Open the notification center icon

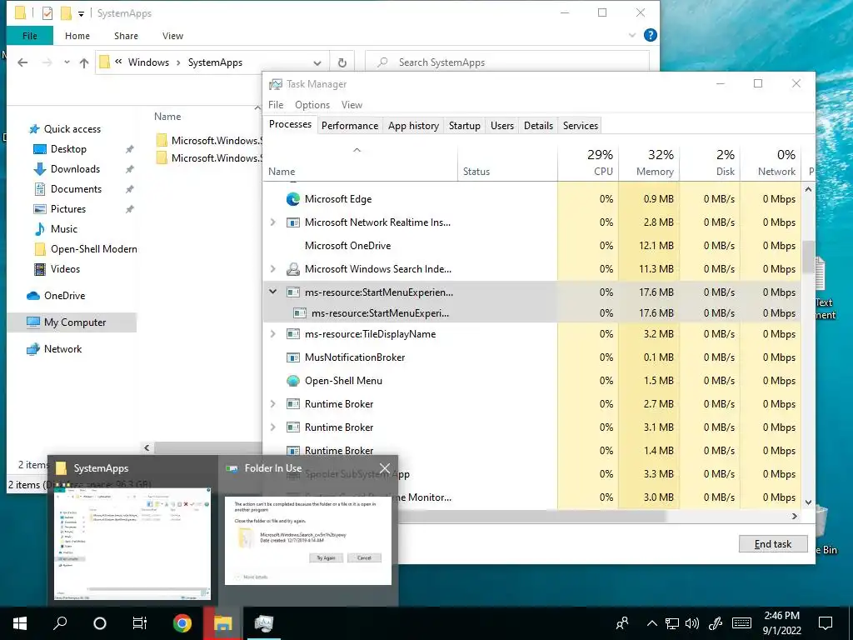[x=826, y=623]
